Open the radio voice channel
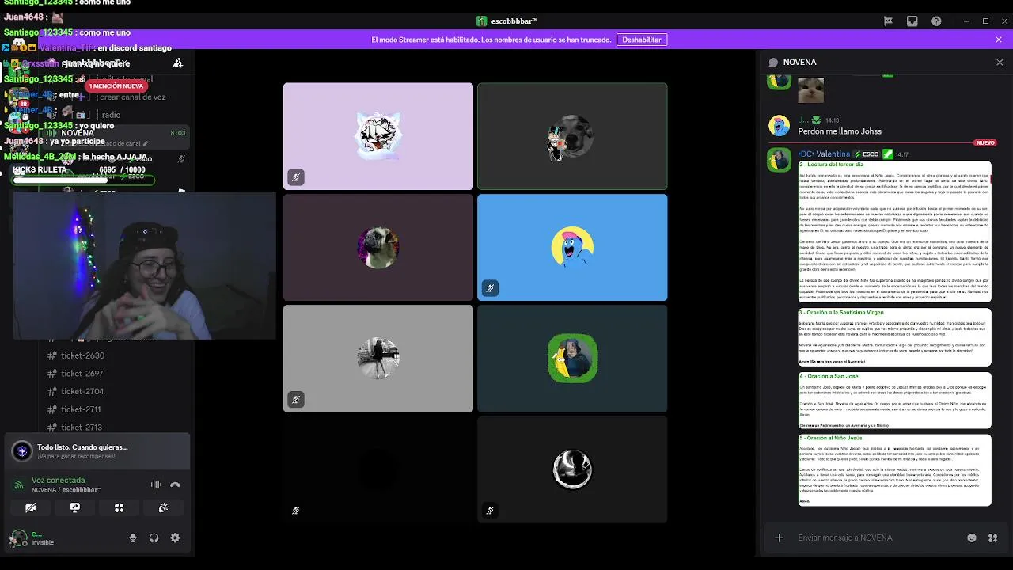1013x570 pixels. (x=111, y=115)
